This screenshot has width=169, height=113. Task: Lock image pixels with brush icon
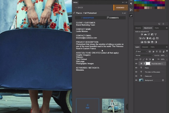click(144, 59)
